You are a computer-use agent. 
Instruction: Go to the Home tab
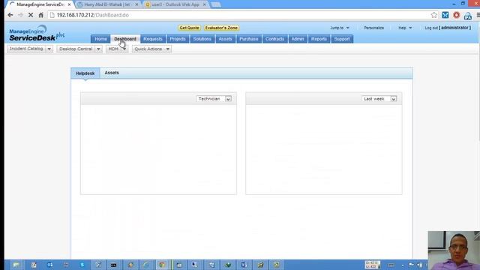(100, 39)
